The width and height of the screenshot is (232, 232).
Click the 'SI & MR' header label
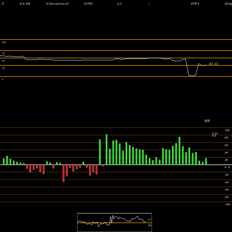(25, 4)
